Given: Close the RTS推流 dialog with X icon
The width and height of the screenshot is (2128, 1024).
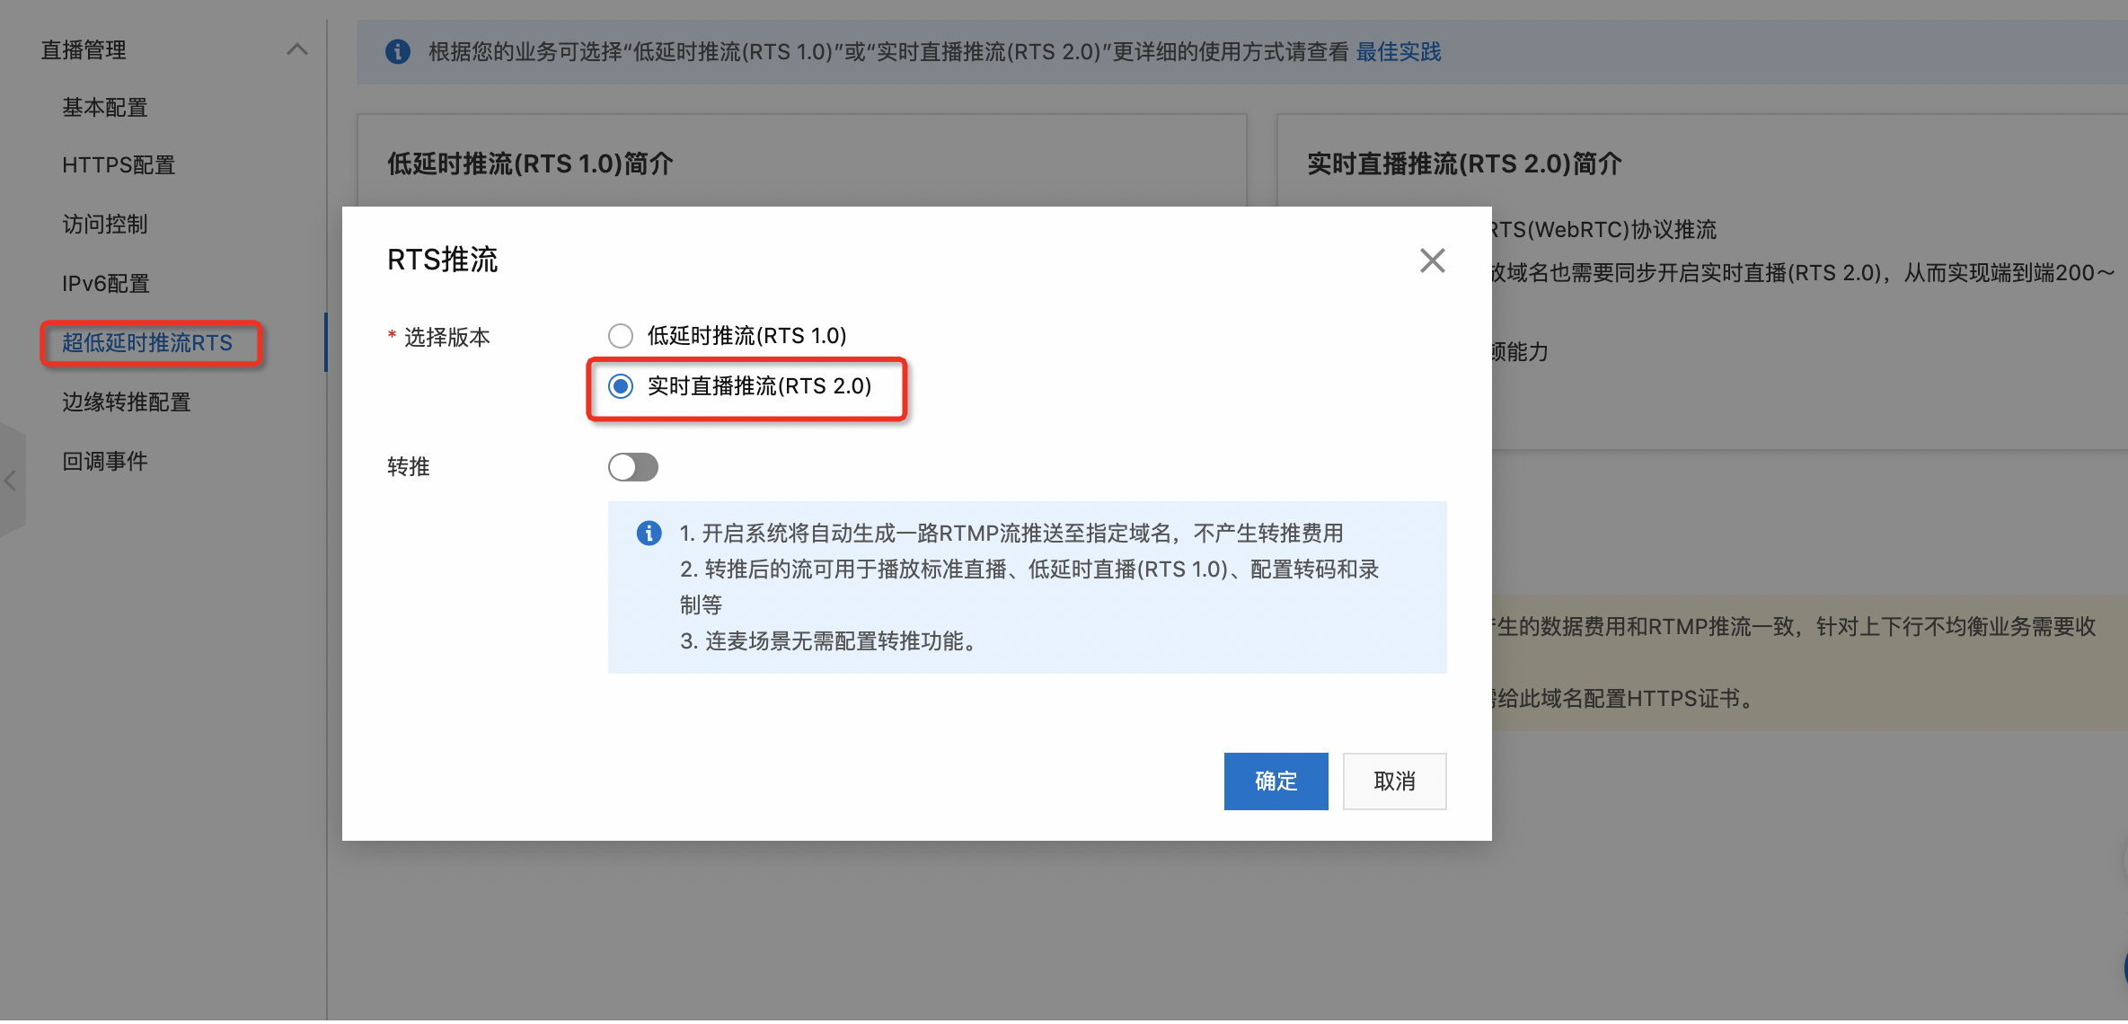Looking at the screenshot, I should click(x=1432, y=260).
